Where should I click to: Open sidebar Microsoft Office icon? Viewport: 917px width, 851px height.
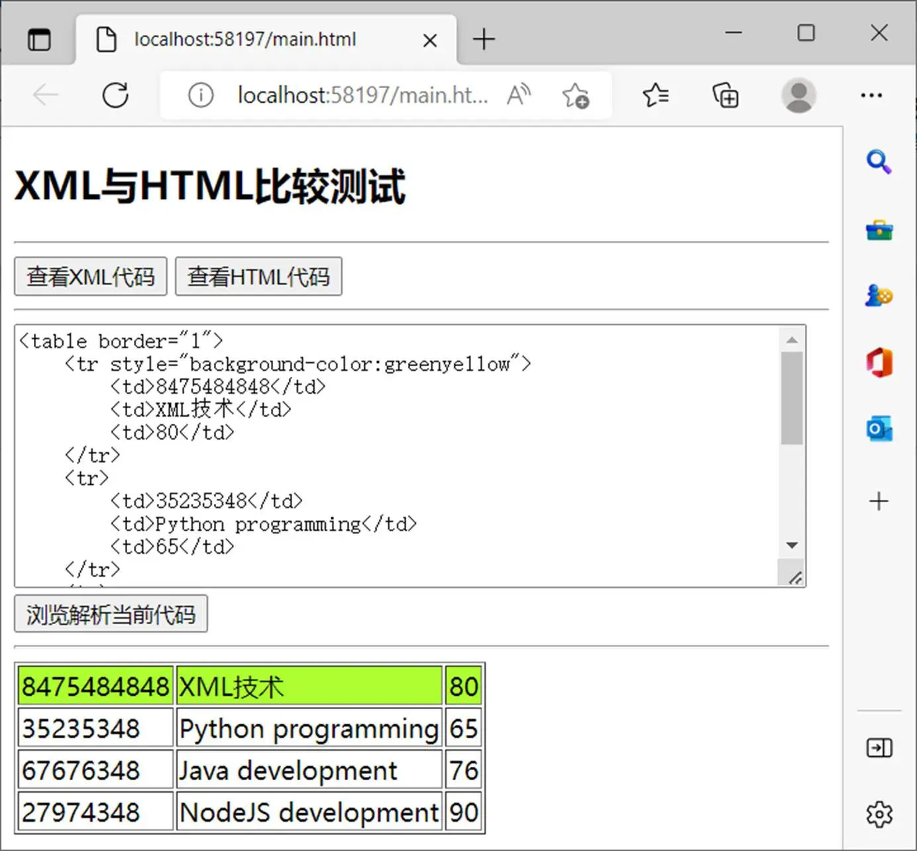click(879, 363)
